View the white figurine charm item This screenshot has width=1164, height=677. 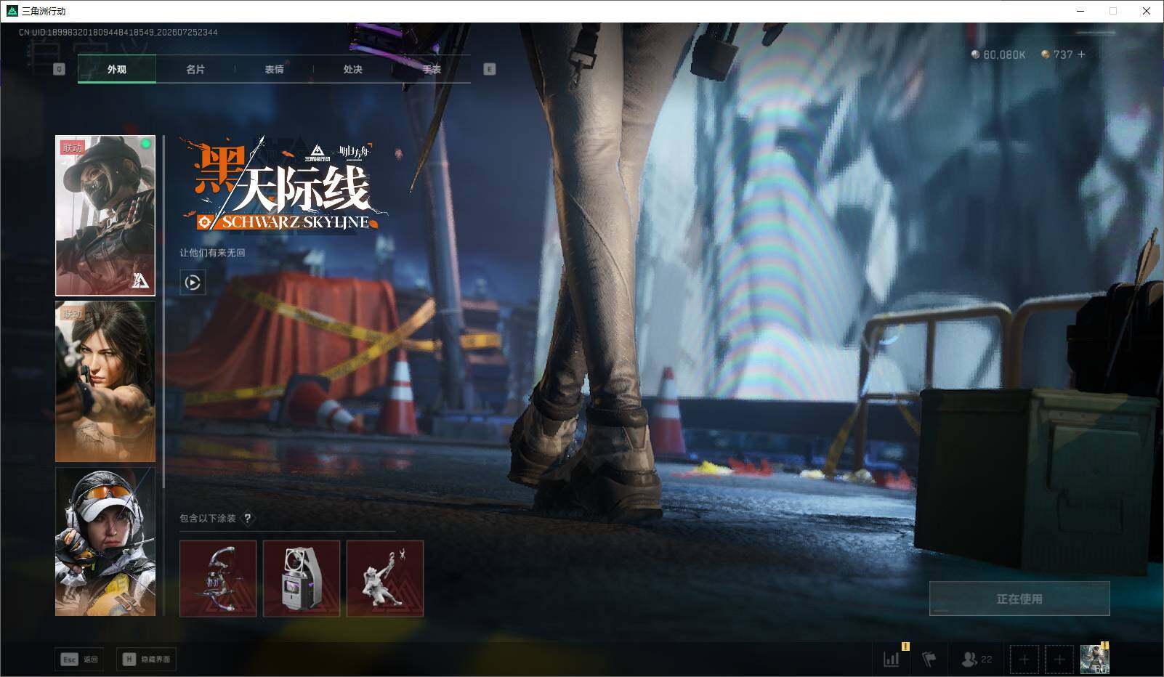[x=385, y=578]
